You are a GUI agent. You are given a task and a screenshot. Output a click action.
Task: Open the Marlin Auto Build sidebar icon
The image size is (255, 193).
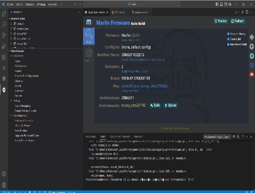click(x=4, y=79)
